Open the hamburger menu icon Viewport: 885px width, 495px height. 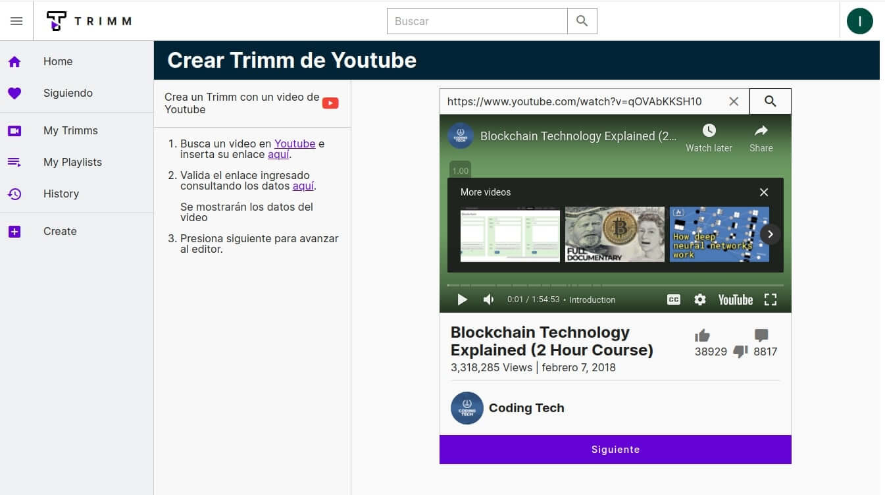coord(16,21)
